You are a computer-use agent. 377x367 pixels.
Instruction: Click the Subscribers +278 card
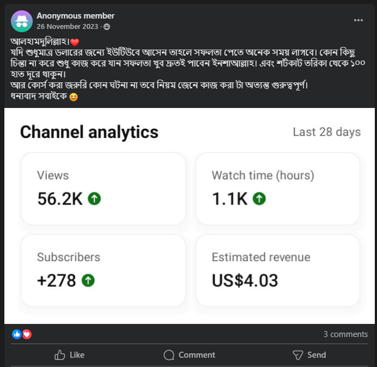pos(102,270)
